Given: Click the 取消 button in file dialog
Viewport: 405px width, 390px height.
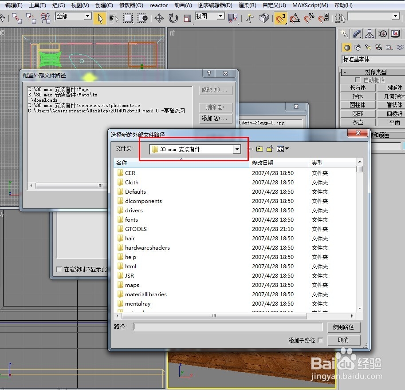Looking at the screenshot, I should (x=343, y=340).
